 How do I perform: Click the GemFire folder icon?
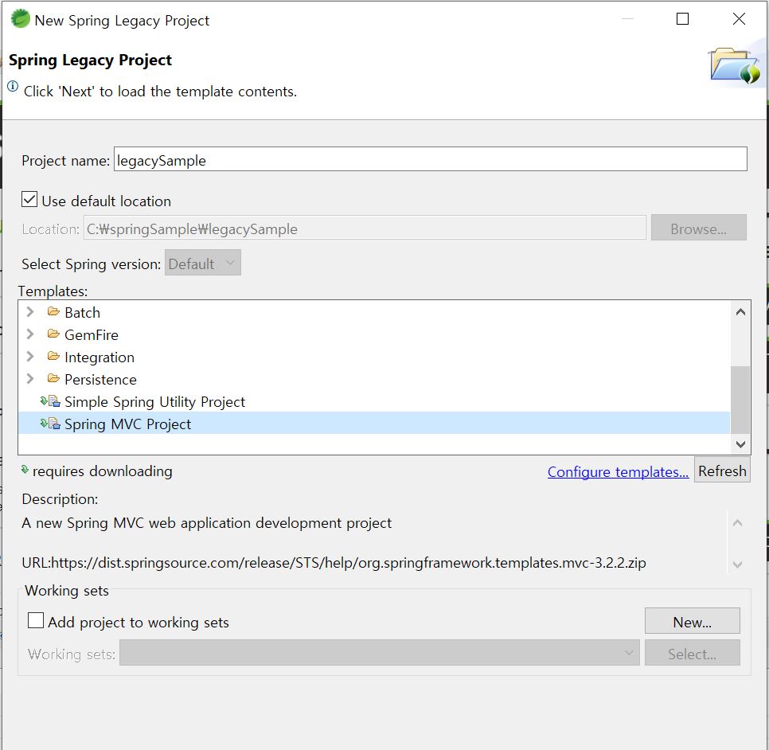(53, 334)
